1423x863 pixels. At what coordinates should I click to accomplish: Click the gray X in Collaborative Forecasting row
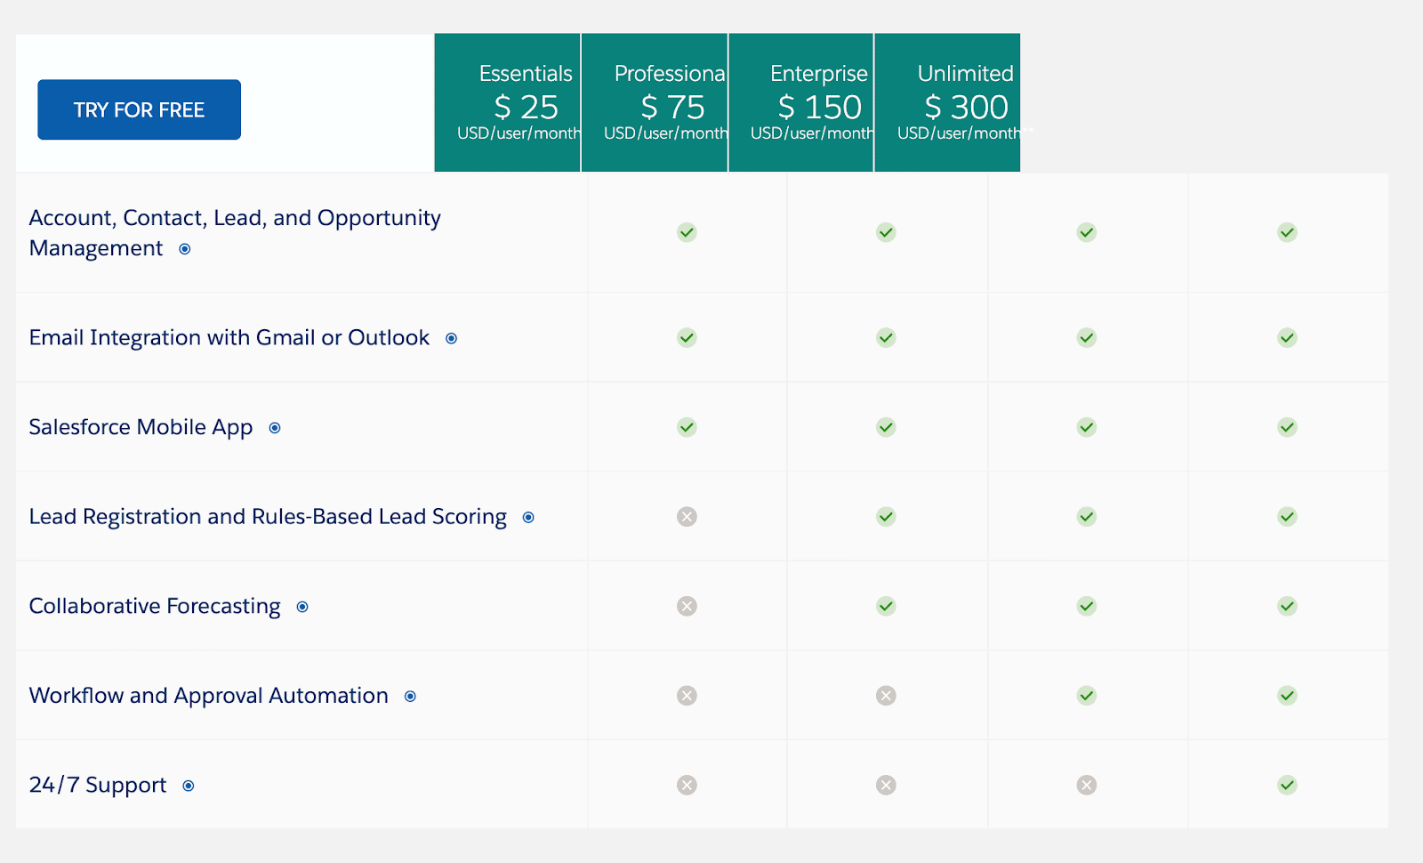pyautogui.click(x=687, y=606)
